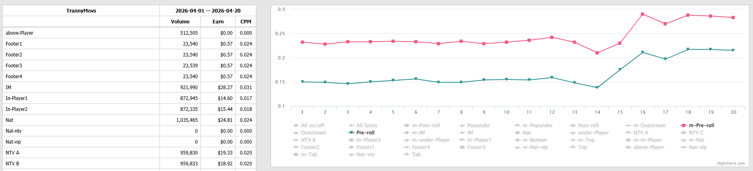Click the teal Pre-roll legend marker
The height and width of the screenshot is (171, 753).
pos(351,133)
